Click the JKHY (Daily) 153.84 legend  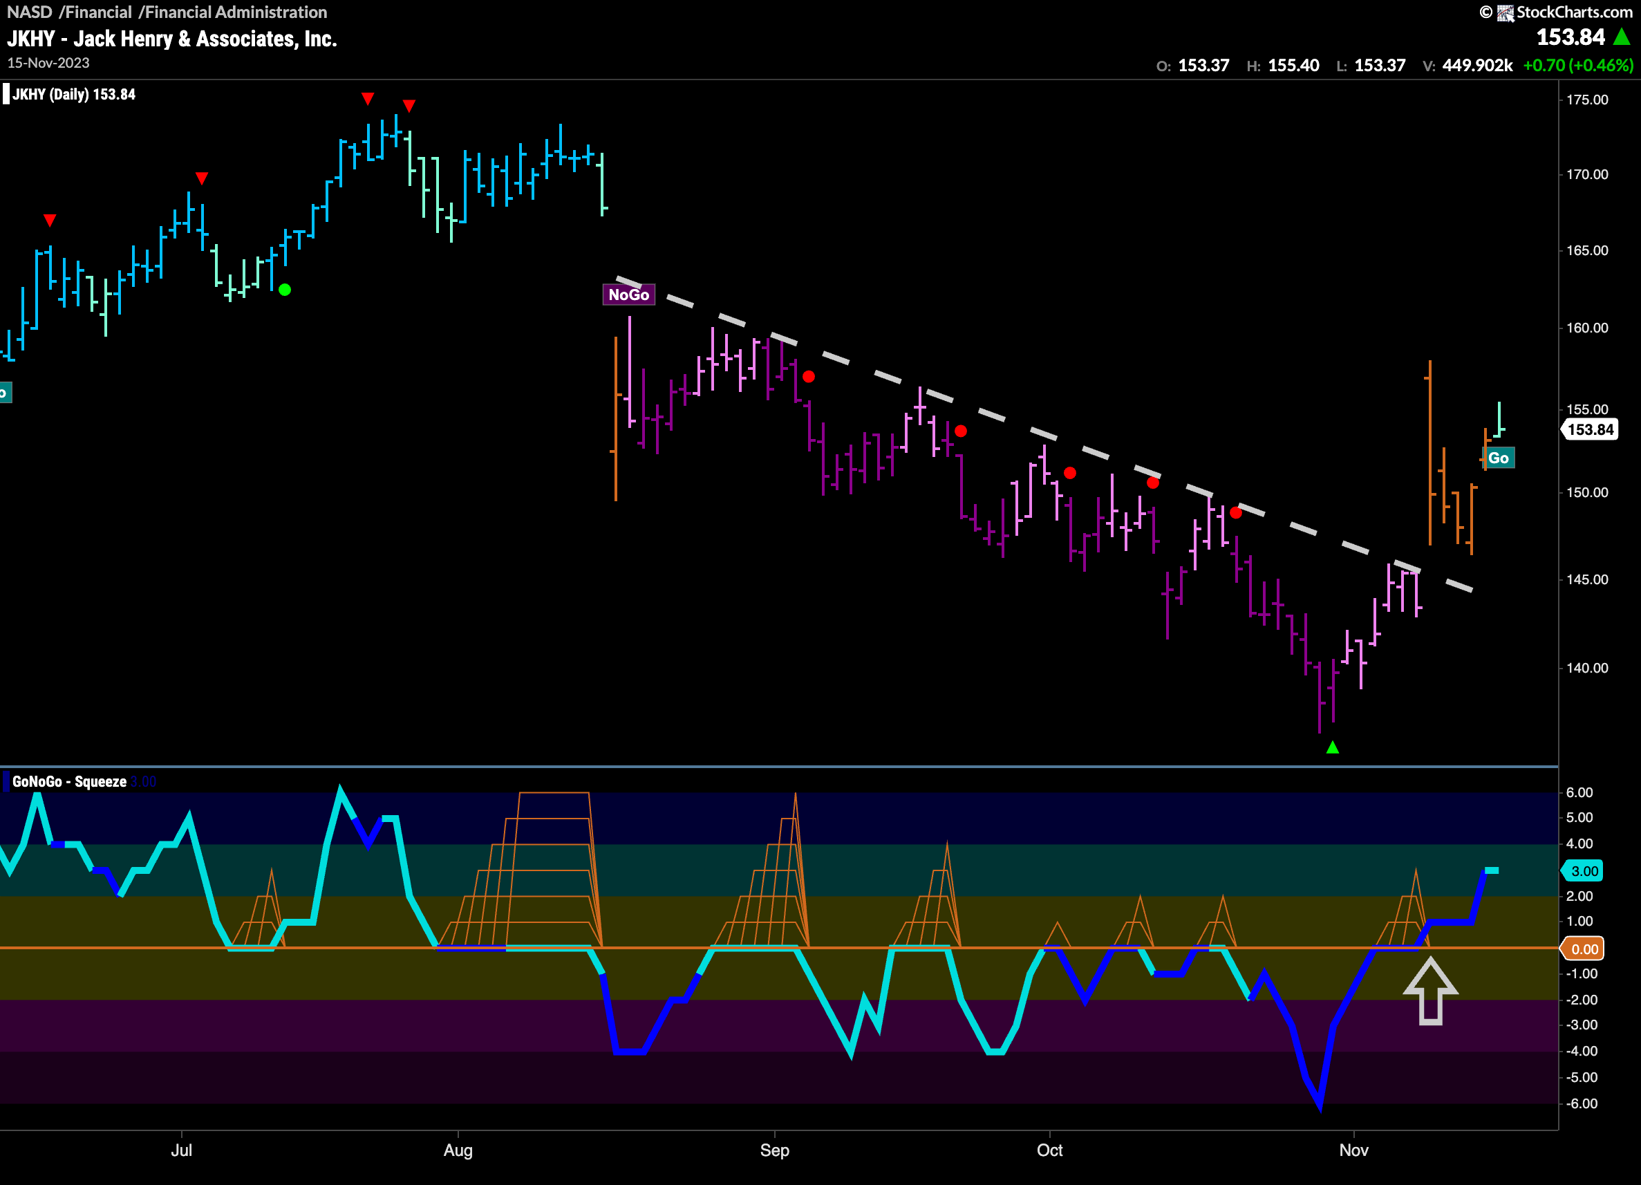click(74, 94)
